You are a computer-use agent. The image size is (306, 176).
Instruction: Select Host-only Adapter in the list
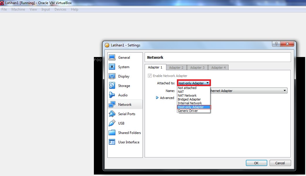(194, 107)
